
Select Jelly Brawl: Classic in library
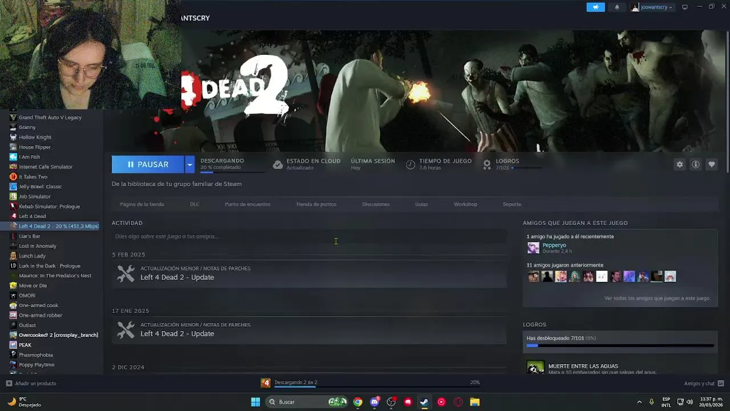tap(40, 187)
